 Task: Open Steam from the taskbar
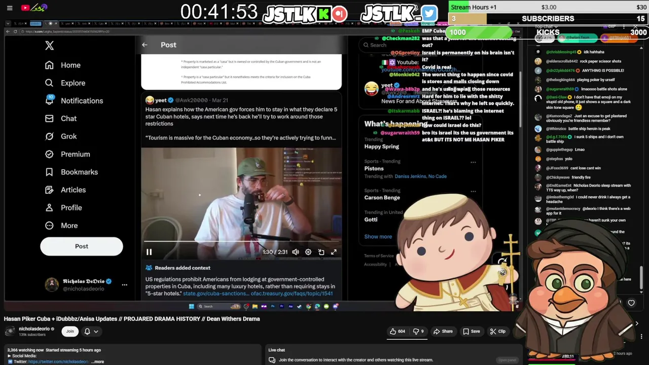pos(299,306)
